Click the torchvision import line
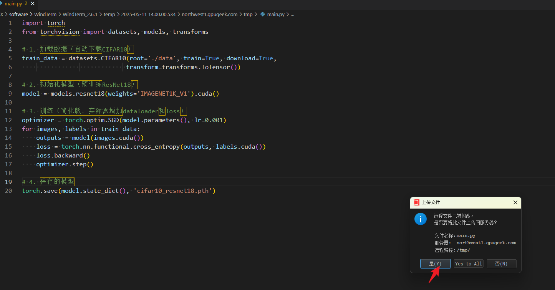The image size is (555, 290). [115, 32]
